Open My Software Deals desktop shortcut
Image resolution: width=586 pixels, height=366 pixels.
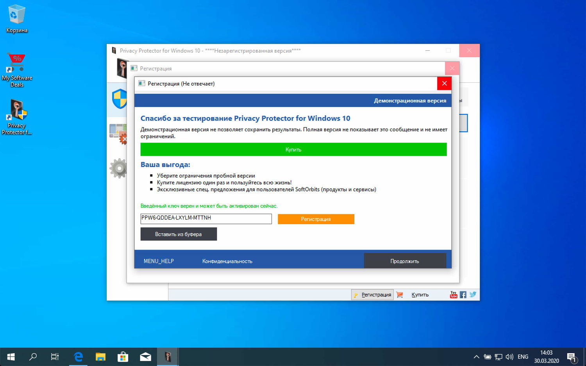[x=17, y=70]
